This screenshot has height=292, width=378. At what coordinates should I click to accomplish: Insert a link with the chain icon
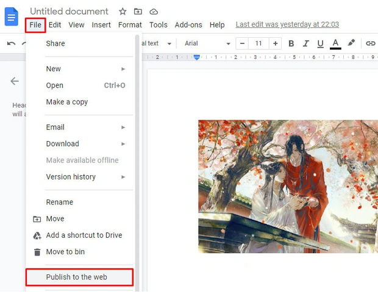click(370, 44)
